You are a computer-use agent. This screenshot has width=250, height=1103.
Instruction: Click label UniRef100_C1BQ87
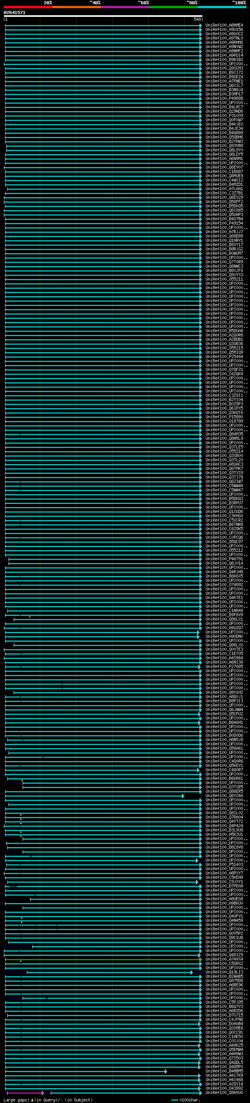click(x=224, y=172)
